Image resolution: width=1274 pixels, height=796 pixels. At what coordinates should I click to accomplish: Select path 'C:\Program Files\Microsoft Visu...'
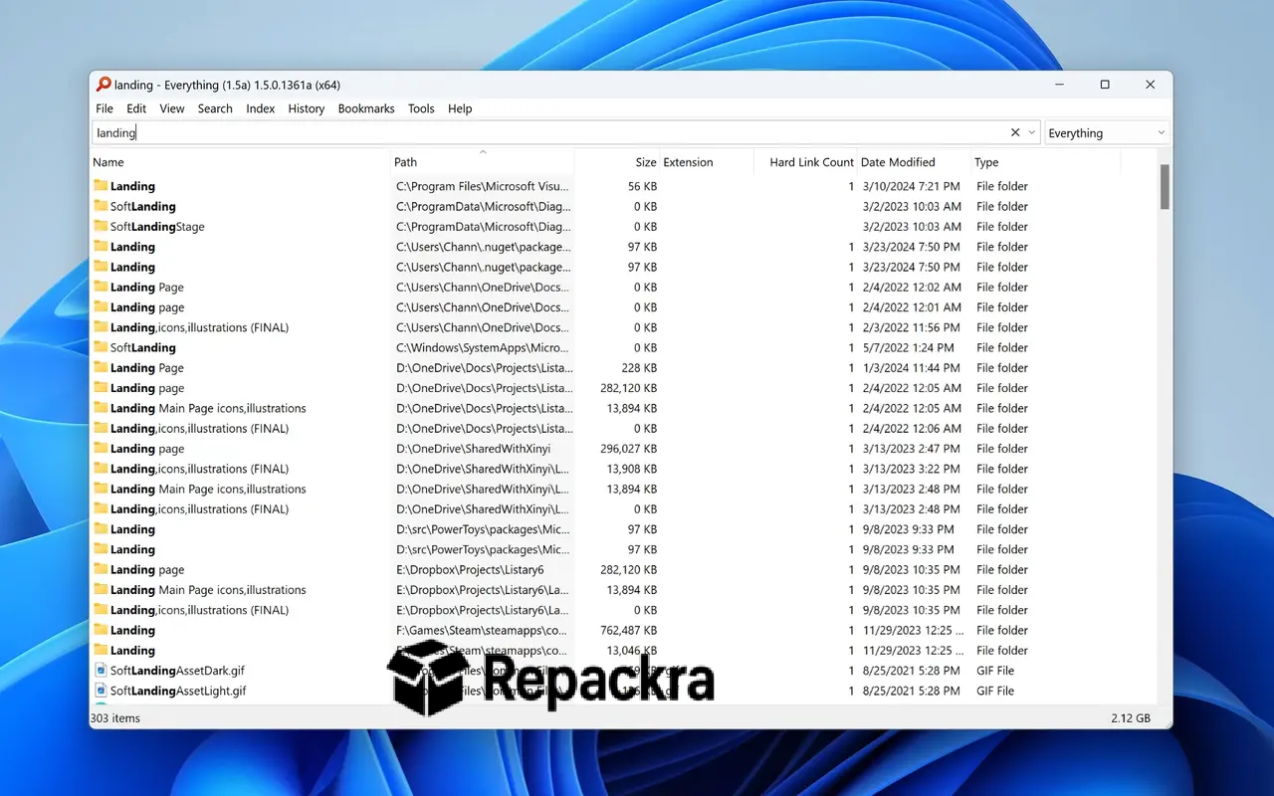[x=483, y=186]
